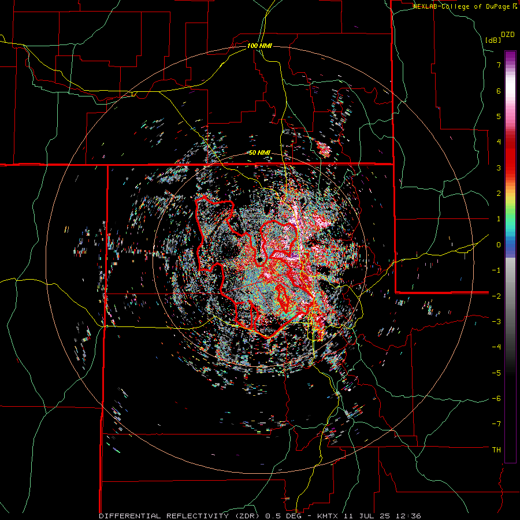Click the 6 value on the color scale

(499, 91)
